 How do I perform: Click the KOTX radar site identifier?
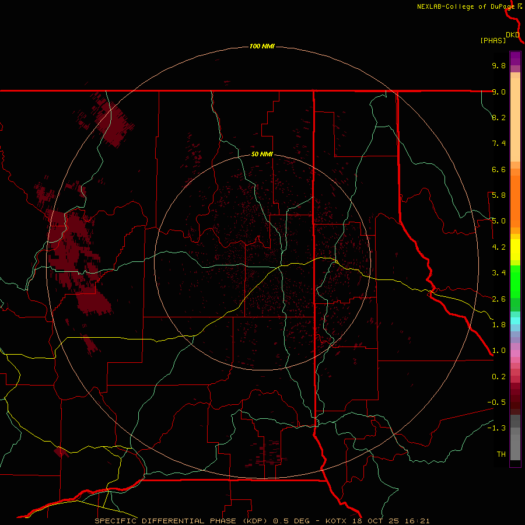[337, 521]
